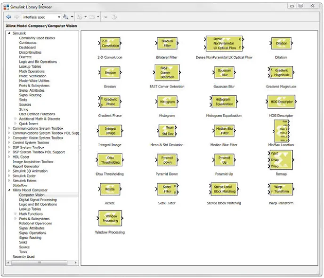This screenshot has width=324, height=278.
Task: Select the HOG Descriptor block
Action: (x=281, y=102)
